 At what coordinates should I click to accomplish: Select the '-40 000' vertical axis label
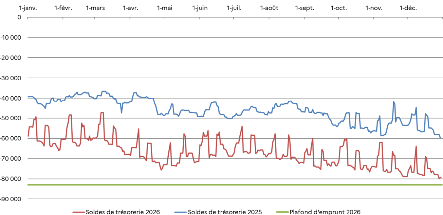pyautogui.click(x=12, y=98)
